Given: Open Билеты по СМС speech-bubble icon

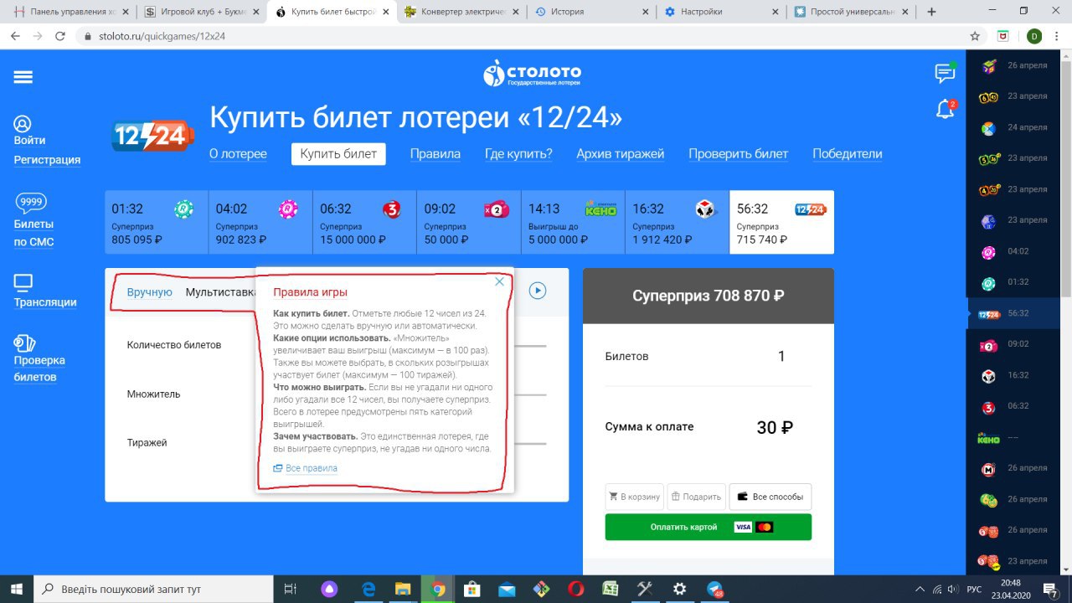Looking at the screenshot, I should [31, 204].
